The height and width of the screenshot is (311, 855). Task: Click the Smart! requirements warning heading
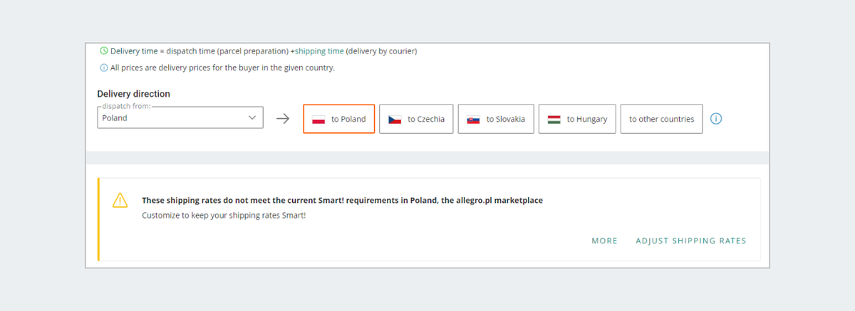click(x=342, y=201)
